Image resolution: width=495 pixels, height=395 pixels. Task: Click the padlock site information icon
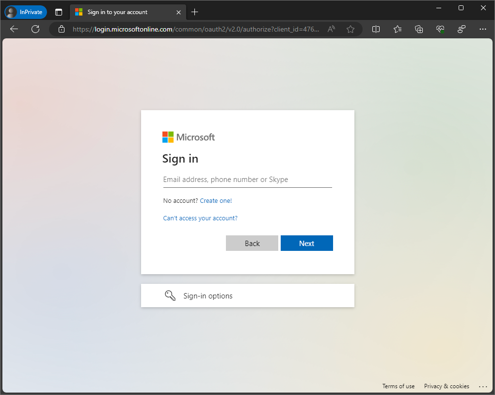click(62, 29)
